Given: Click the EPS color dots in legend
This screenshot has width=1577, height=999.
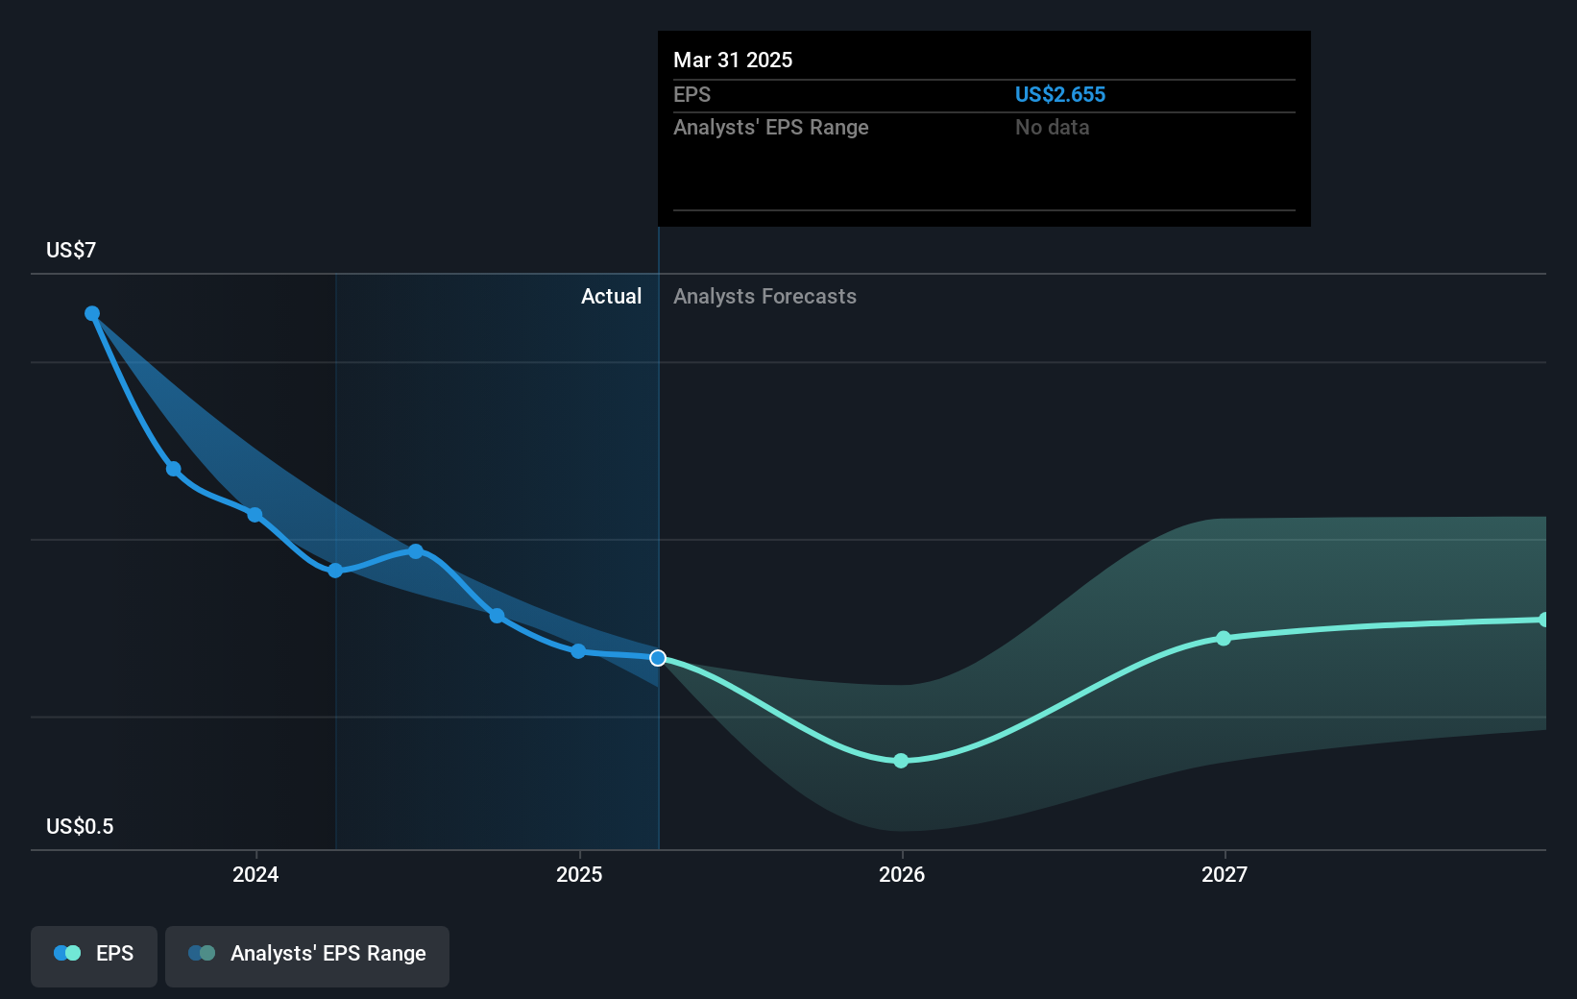Looking at the screenshot, I should 67,953.
